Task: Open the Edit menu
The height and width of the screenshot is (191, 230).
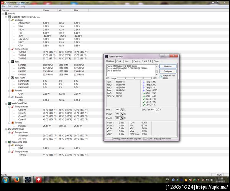Action: tap(9, 7)
